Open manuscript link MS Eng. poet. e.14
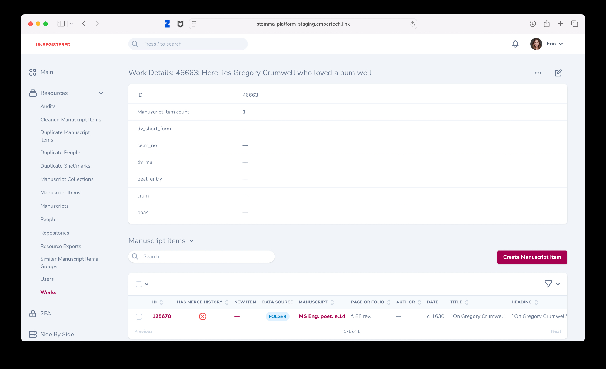The height and width of the screenshot is (369, 606). (322, 316)
